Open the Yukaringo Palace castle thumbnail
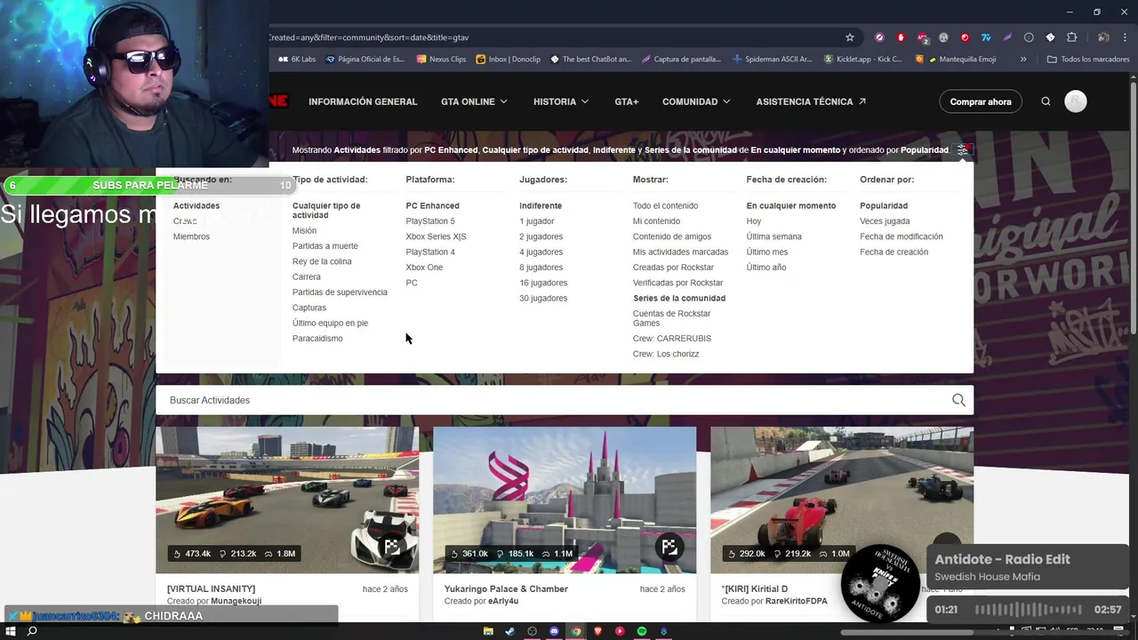1138x640 pixels. point(565,500)
